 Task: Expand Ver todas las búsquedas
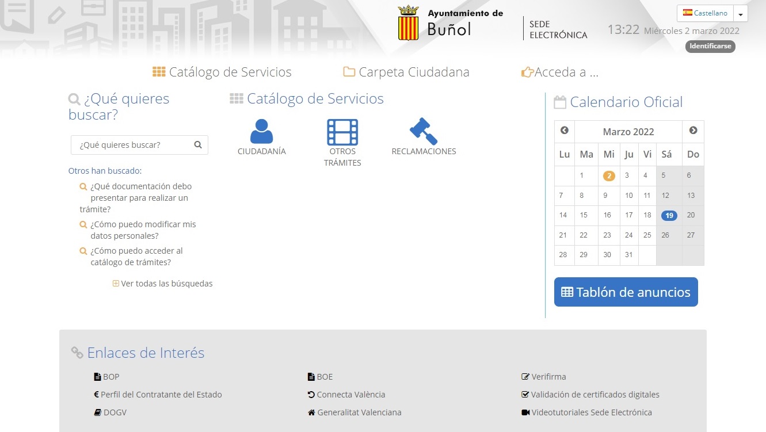pyautogui.click(x=163, y=284)
